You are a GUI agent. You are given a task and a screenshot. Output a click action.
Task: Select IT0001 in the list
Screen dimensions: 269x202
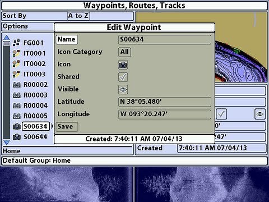(x=34, y=53)
